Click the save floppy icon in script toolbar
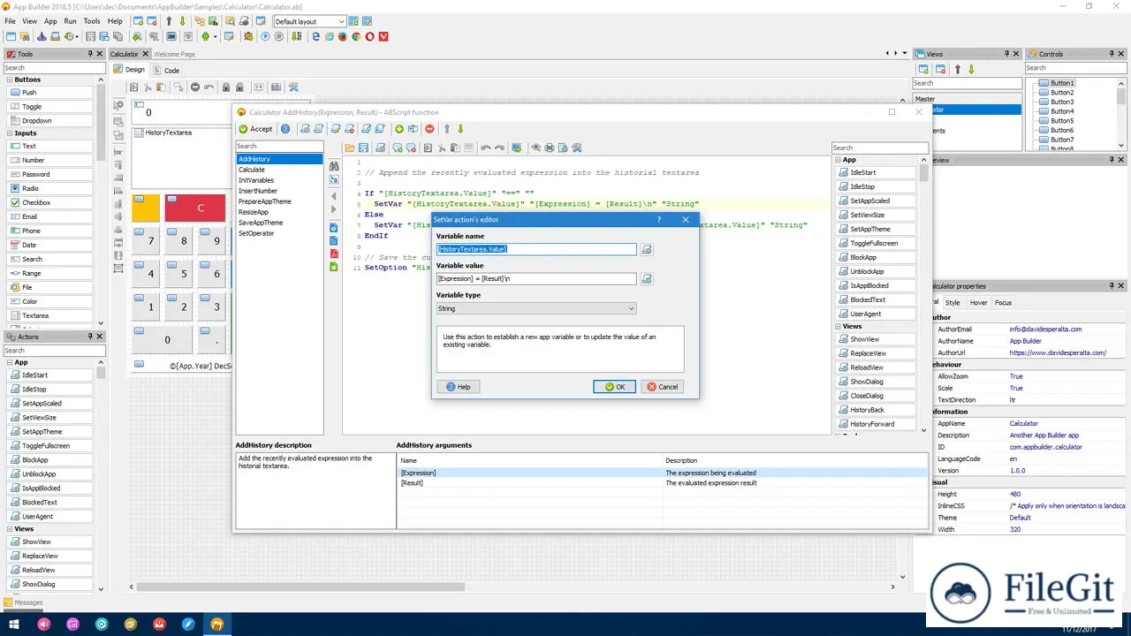 coord(363,148)
